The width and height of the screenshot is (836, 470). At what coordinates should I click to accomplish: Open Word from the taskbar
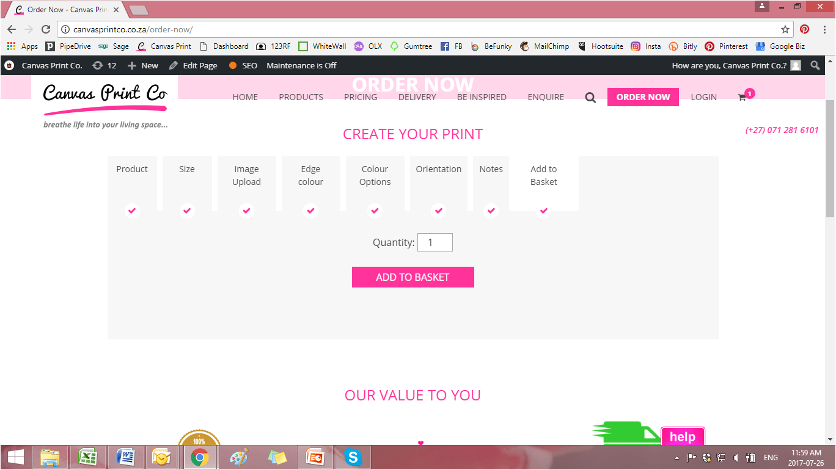point(125,457)
